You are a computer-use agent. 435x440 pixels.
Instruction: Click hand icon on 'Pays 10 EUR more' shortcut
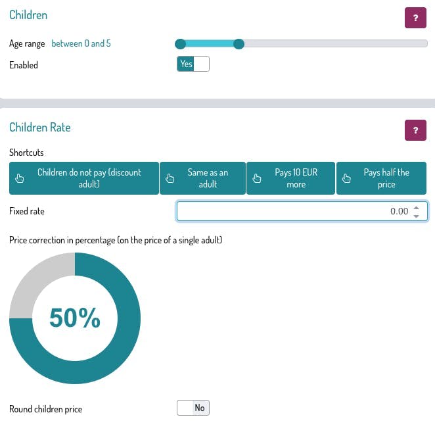257,178
